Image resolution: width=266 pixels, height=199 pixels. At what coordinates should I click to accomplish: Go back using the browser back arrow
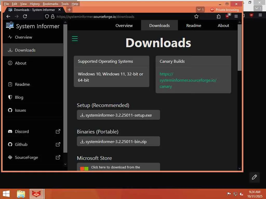click(x=8, y=16)
